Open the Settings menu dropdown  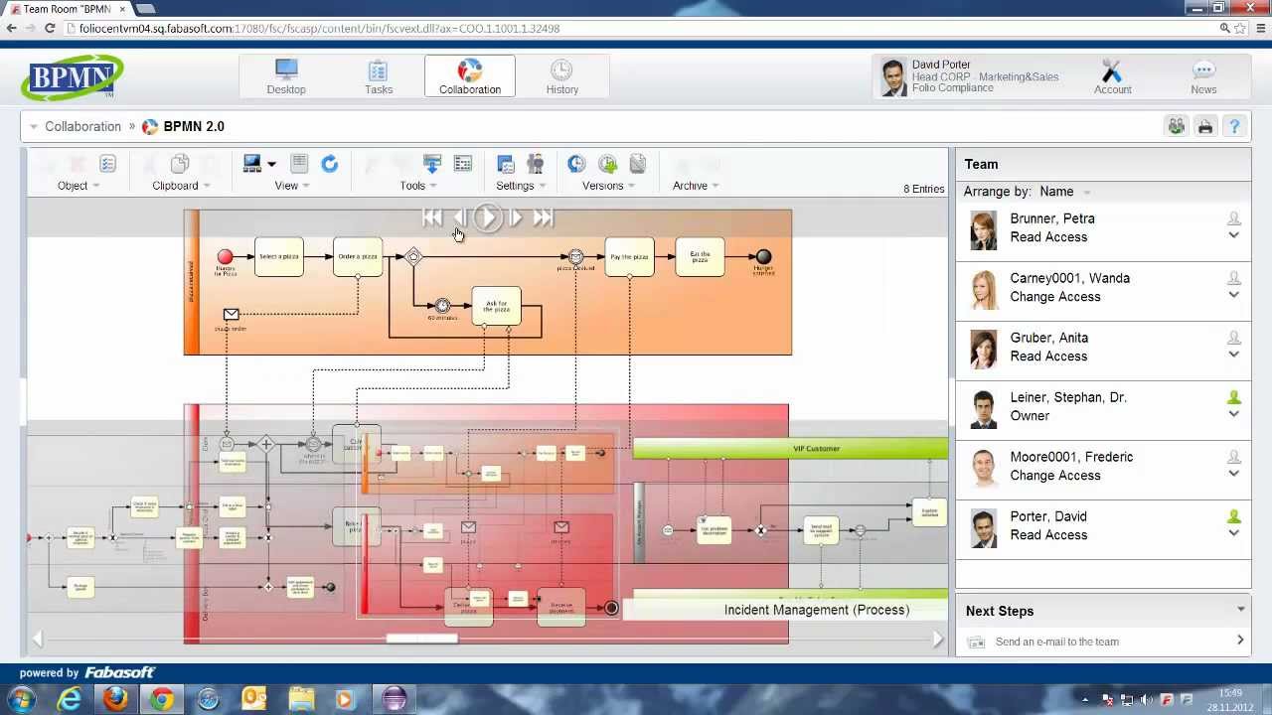522,186
